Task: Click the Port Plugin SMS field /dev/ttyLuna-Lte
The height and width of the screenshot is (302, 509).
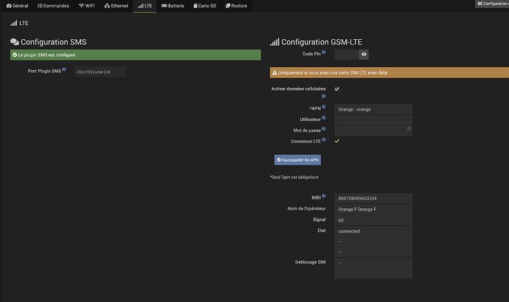Action: click(x=100, y=72)
